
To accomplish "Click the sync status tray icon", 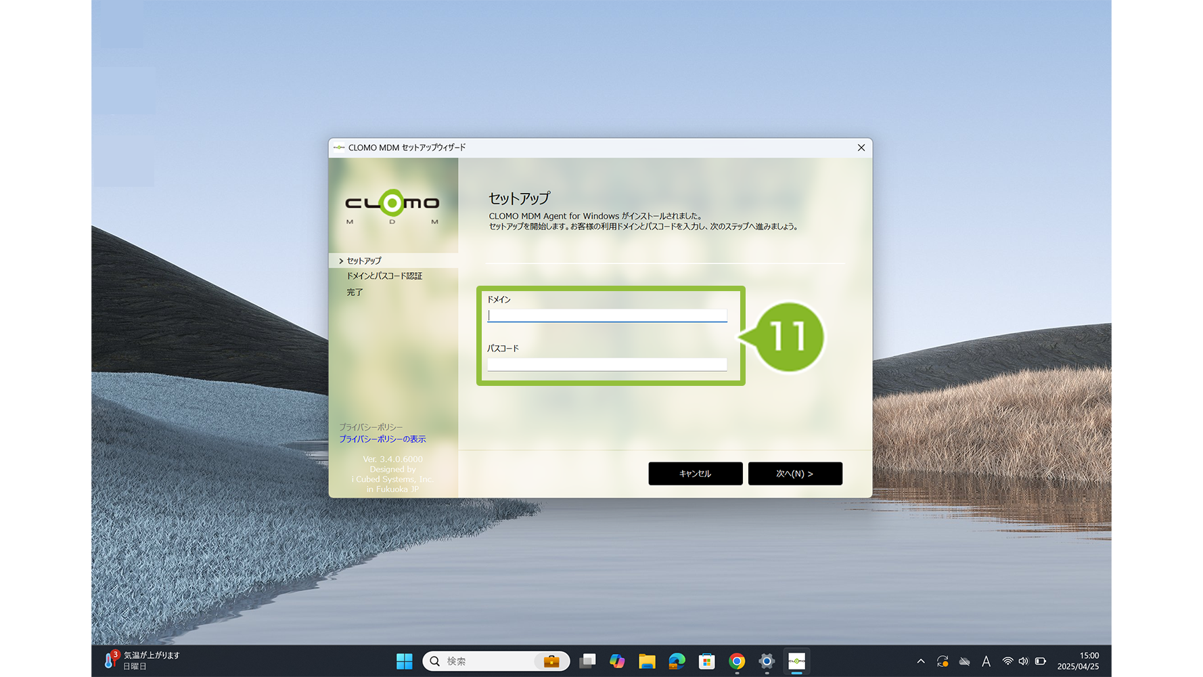I will coord(943,661).
